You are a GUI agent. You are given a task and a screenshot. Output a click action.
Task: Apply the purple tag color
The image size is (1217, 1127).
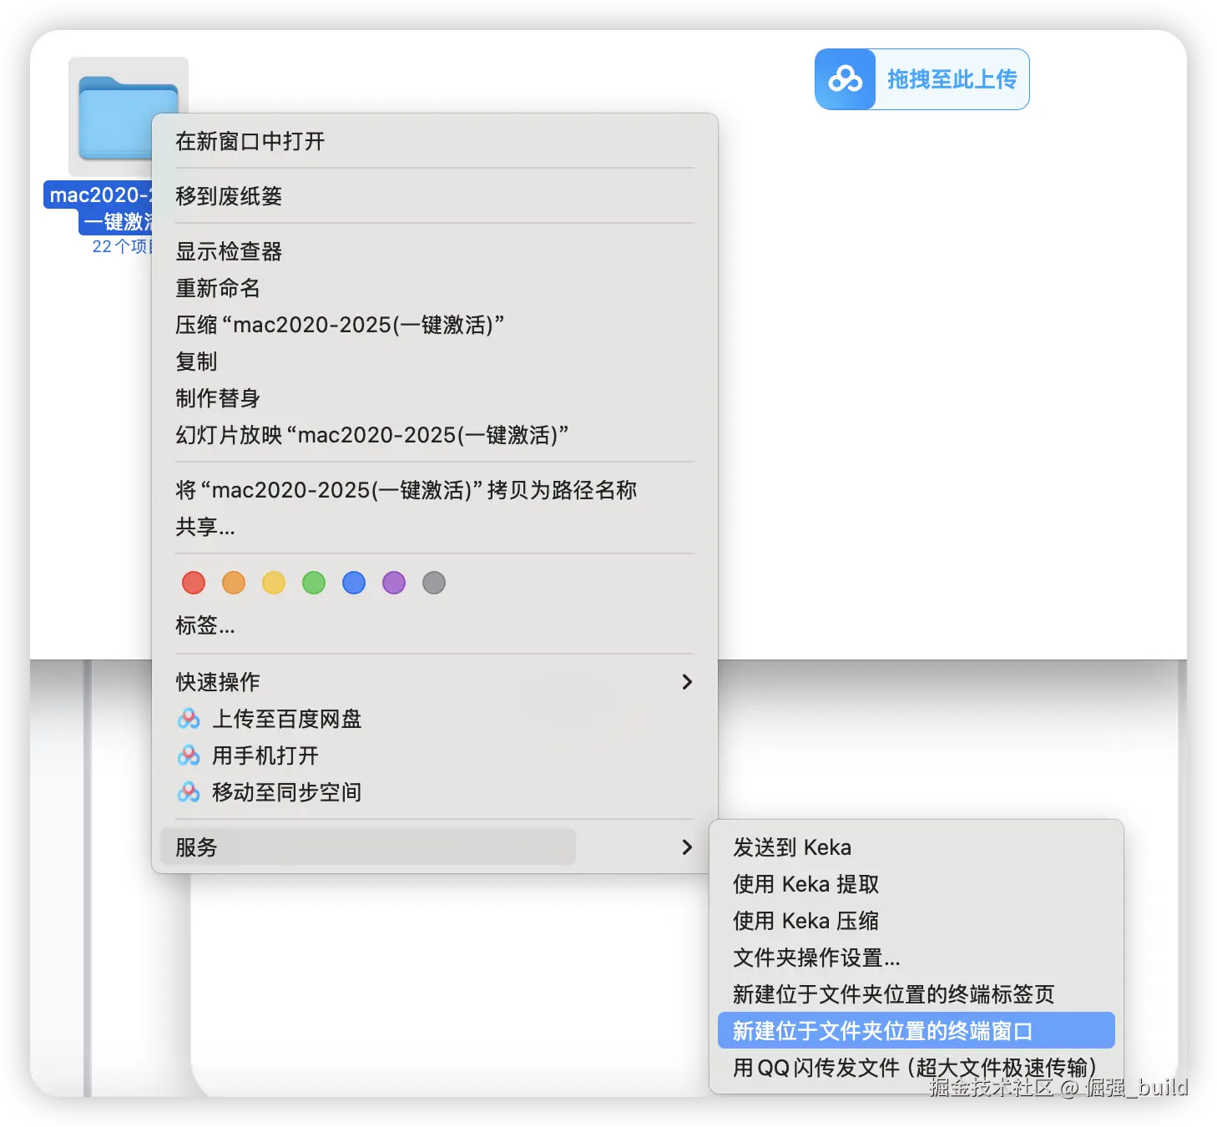(x=394, y=583)
